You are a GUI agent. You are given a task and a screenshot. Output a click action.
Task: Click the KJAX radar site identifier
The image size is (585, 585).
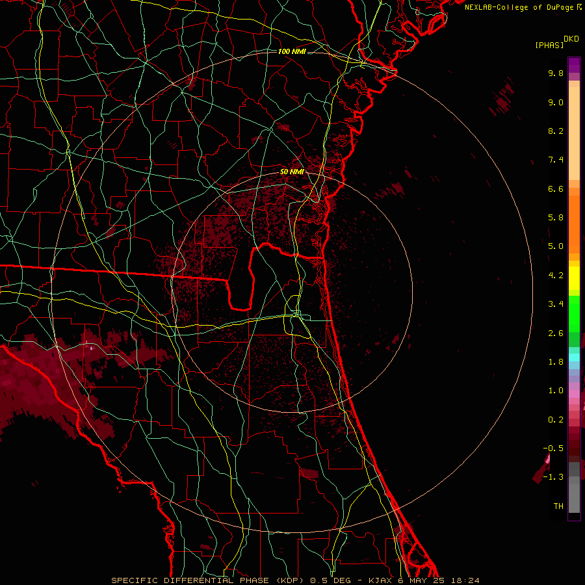point(380,580)
